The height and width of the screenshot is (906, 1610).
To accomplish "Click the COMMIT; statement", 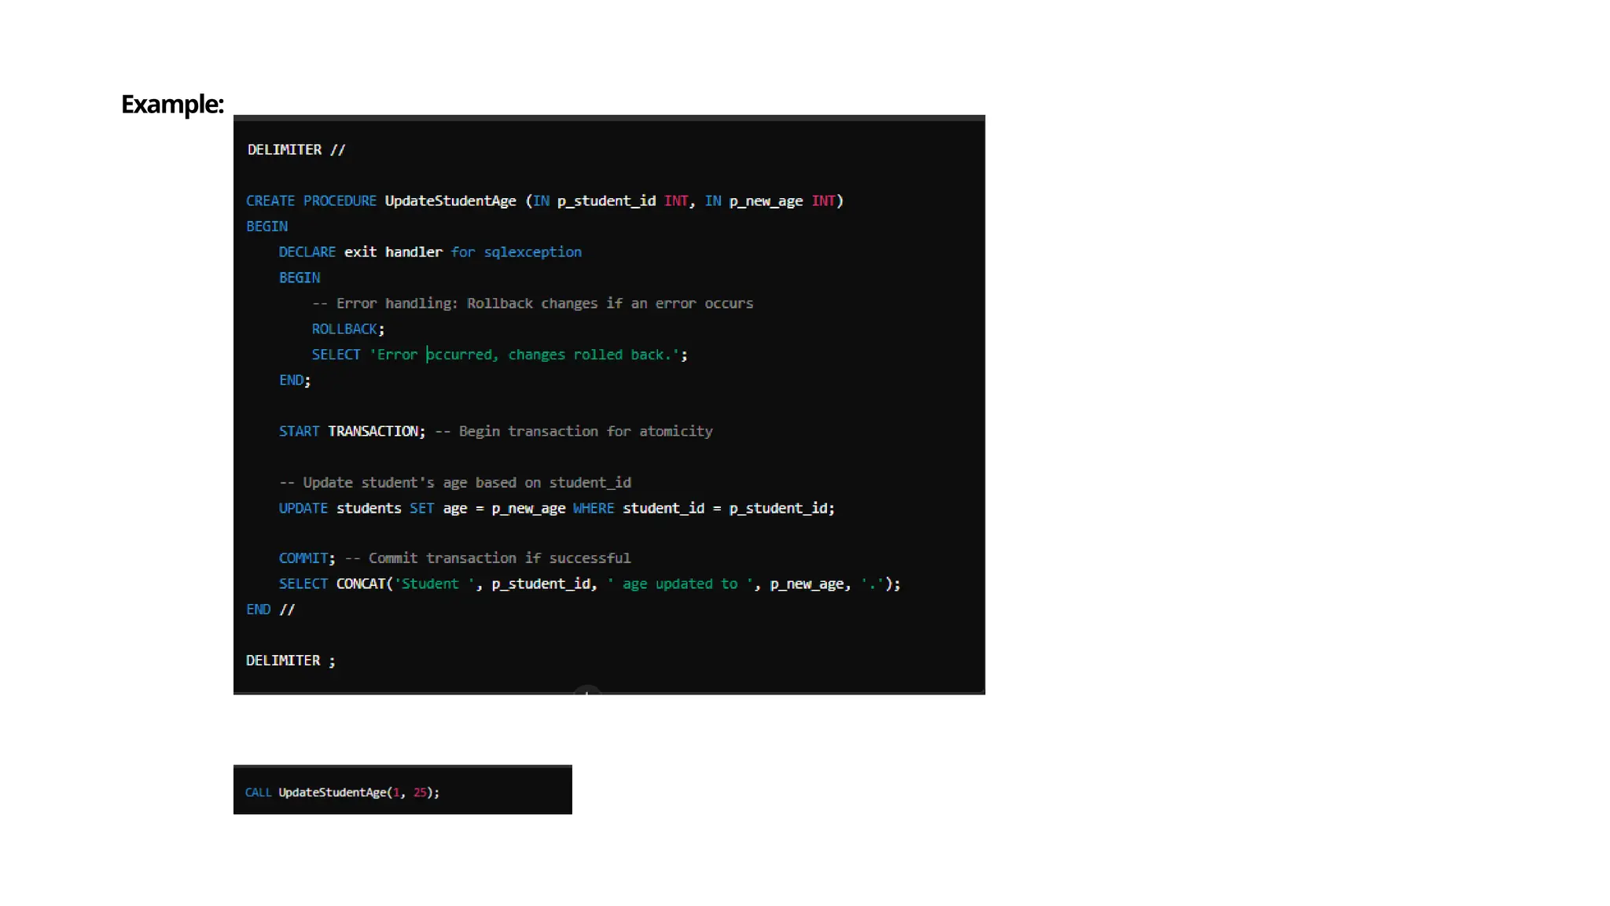I will (x=307, y=558).
